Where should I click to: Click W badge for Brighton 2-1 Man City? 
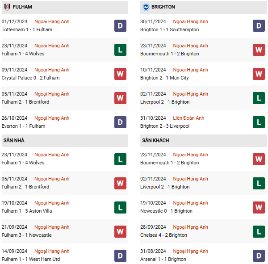(259, 74)
